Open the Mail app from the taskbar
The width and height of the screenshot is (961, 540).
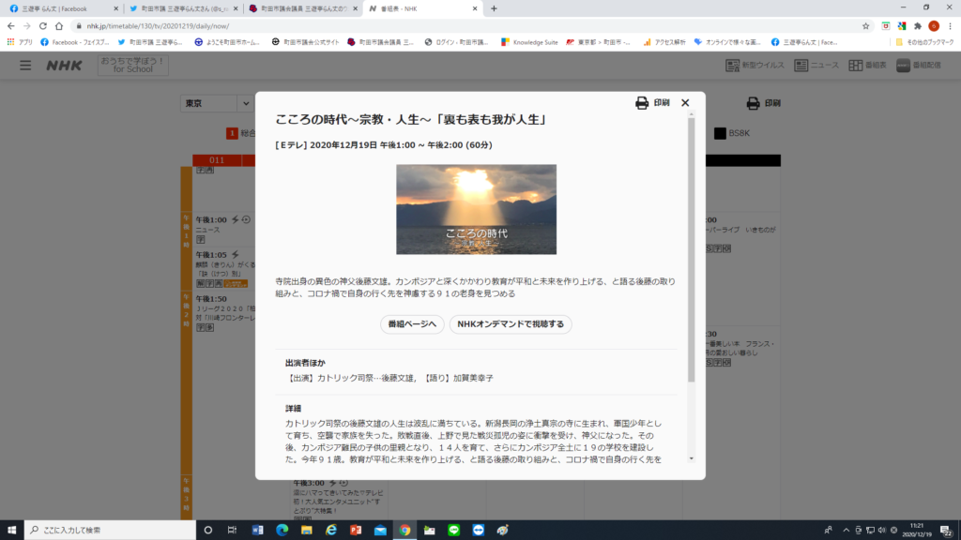pyautogui.click(x=380, y=531)
